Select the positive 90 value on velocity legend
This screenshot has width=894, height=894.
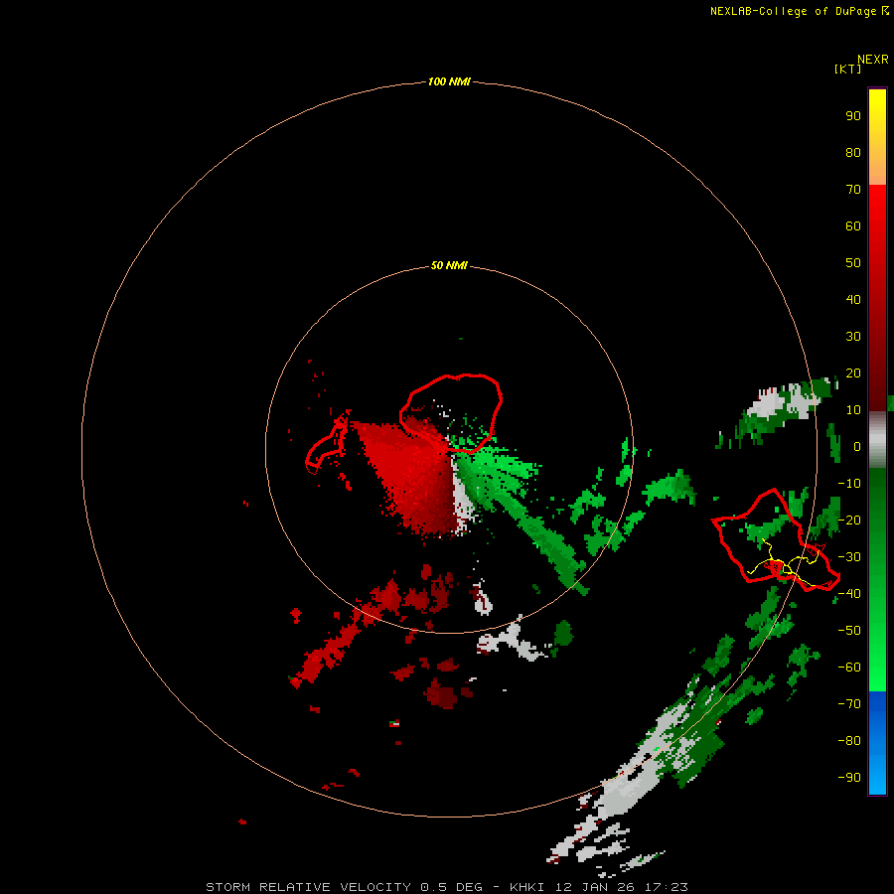tap(853, 116)
